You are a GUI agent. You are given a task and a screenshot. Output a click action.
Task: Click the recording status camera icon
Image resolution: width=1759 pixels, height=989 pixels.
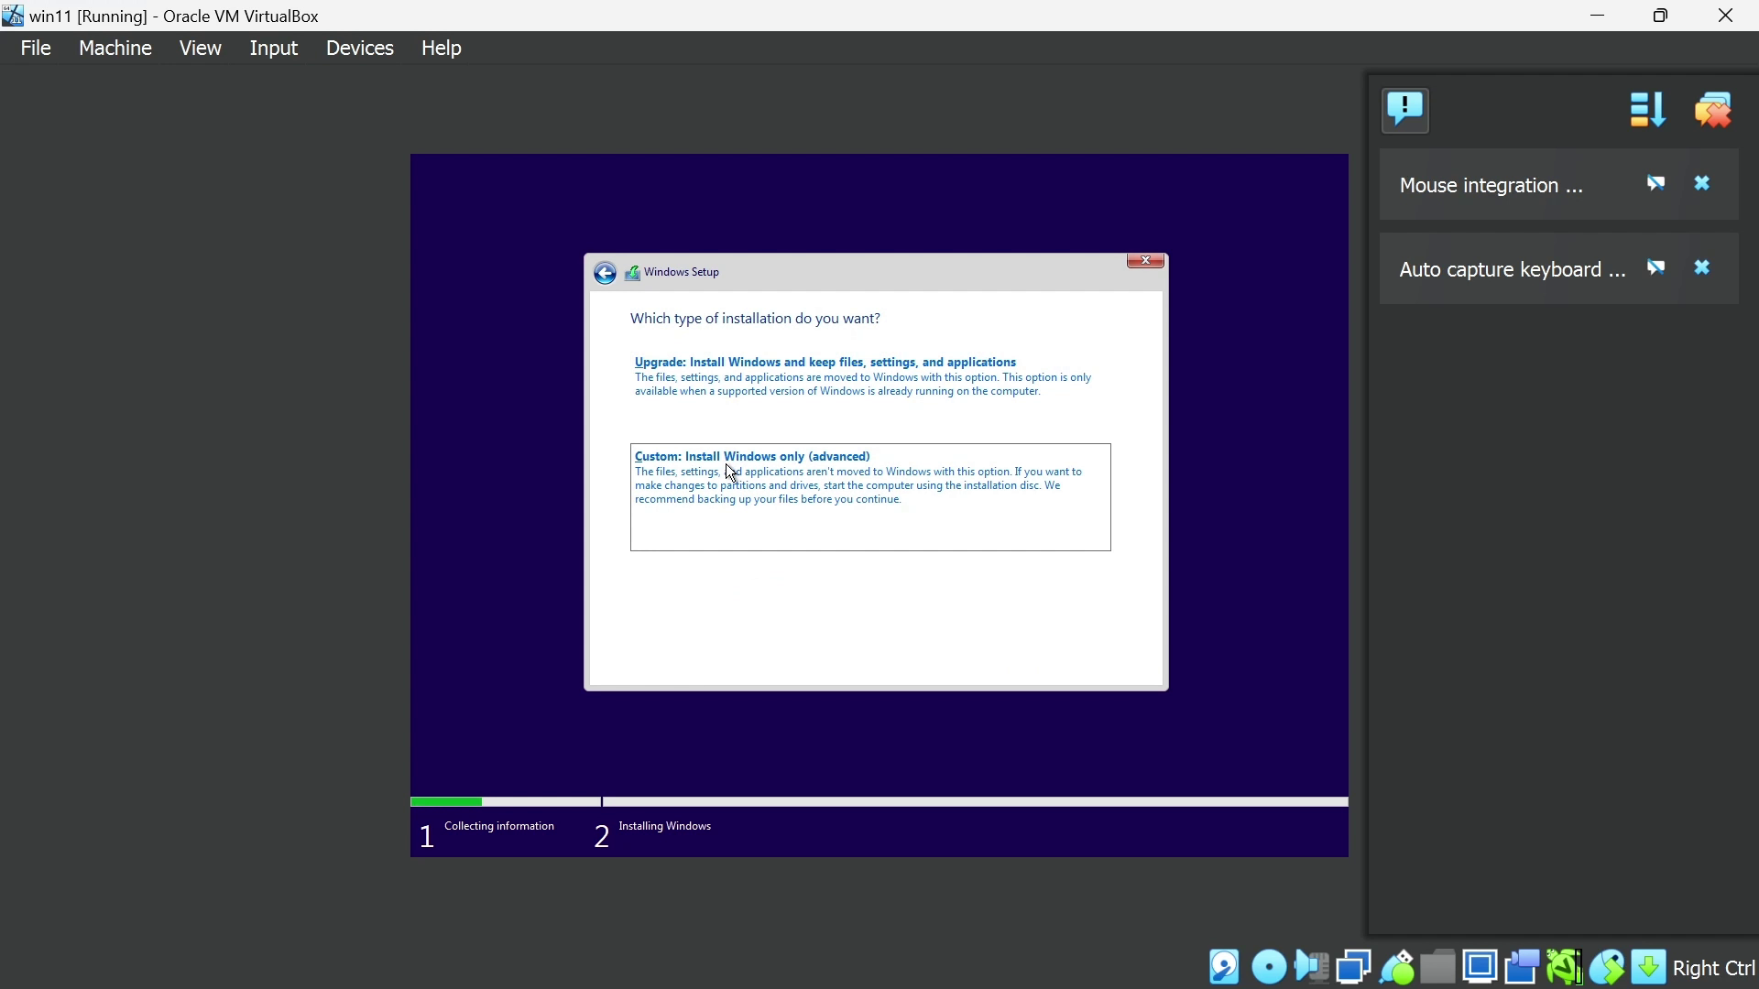pyautogui.click(x=1522, y=967)
